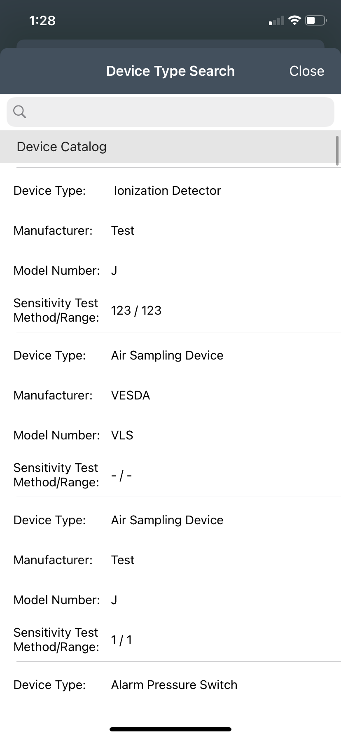Choose the VLS model number row
Screen dimensions: 341x738
pos(122,435)
